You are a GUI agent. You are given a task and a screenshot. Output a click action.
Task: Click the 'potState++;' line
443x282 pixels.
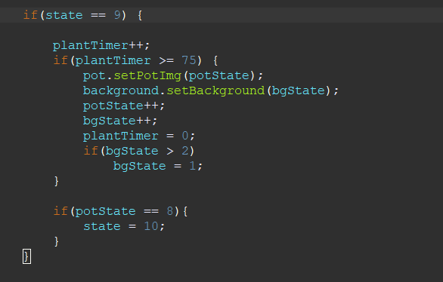(x=124, y=106)
